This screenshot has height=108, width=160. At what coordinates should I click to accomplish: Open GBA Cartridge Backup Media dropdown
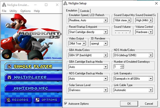point(88,67)
